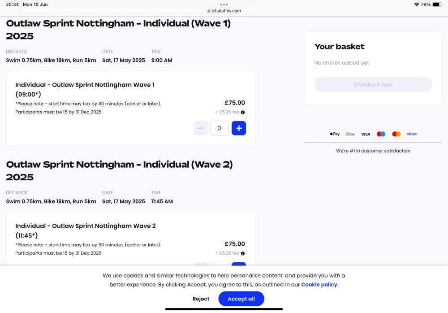Tap the three-dot multitasking menu at top
Screen dimensions: 448x313
224,4
